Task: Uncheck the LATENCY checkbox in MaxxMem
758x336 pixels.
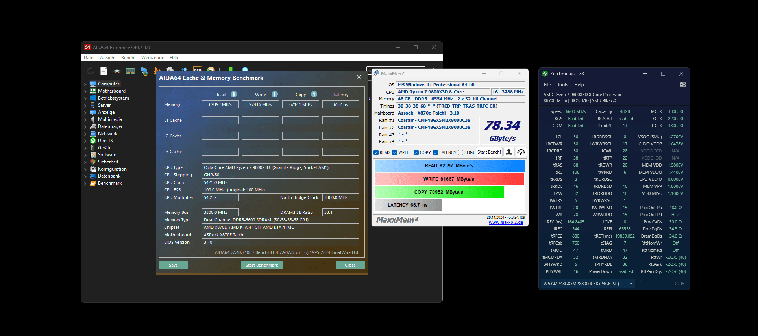Action: coord(435,152)
